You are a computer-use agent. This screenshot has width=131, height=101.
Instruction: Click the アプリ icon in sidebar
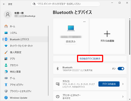tap(6, 59)
